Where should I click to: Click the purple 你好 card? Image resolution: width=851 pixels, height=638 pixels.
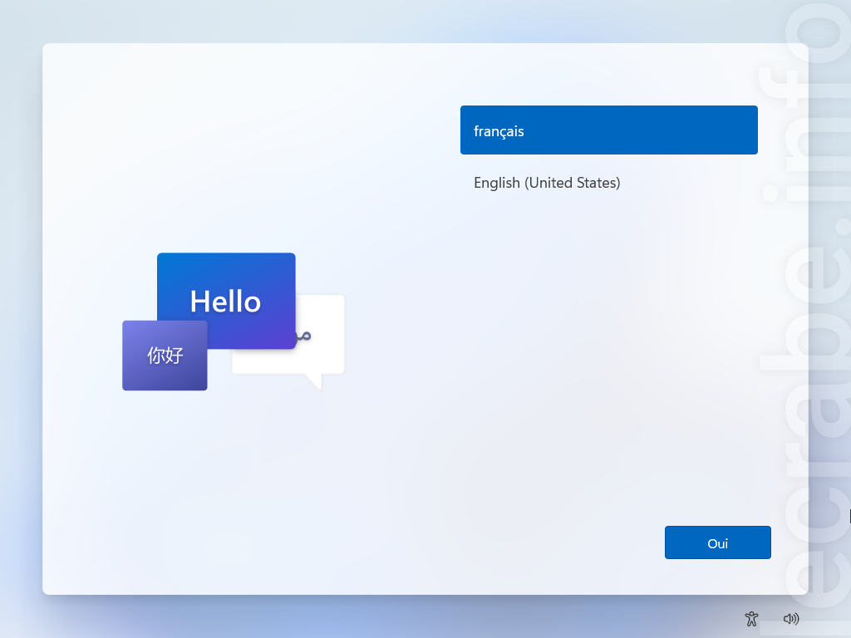point(165,356)
